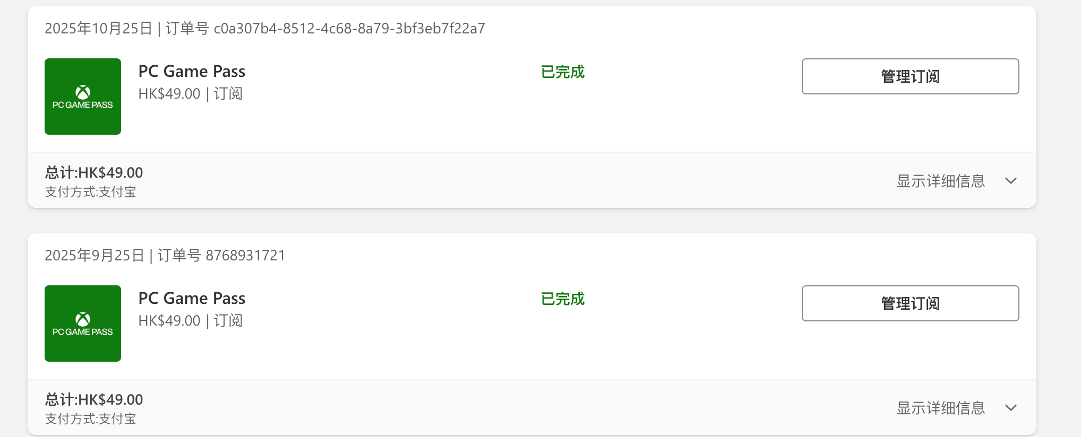Expand details chevron for September order
The image size is (1081, 437).
(1011, 408)
